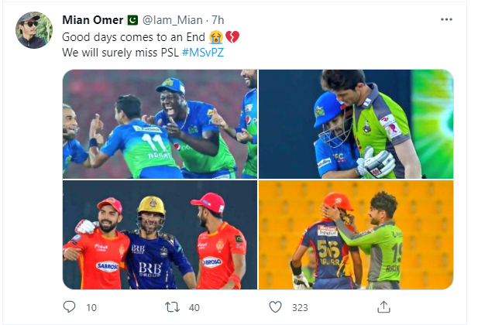View the photo of the number 56 batsman
The height and width of the screenshot is (325, 478).
point(356,235)
